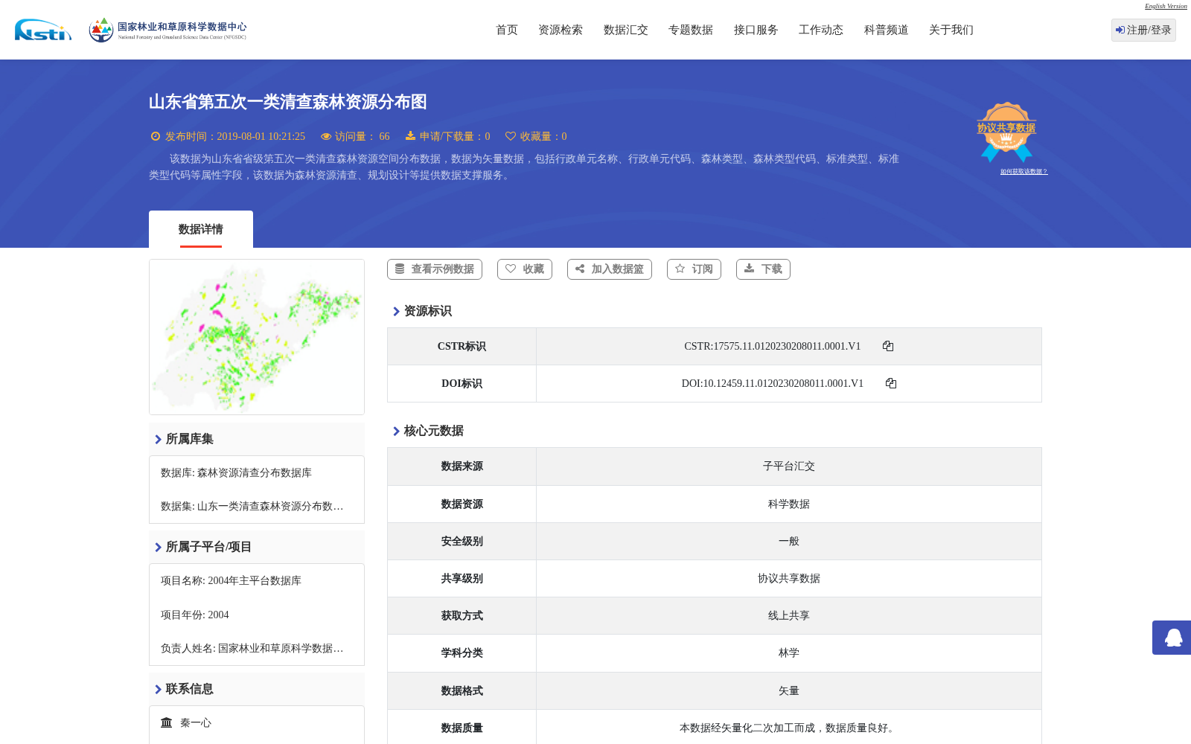Click the 矢量 cell

(x=789, y=690)
